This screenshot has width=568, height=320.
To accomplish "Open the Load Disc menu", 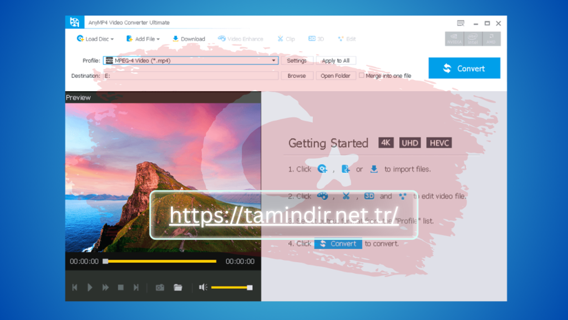I will point(95,39).
